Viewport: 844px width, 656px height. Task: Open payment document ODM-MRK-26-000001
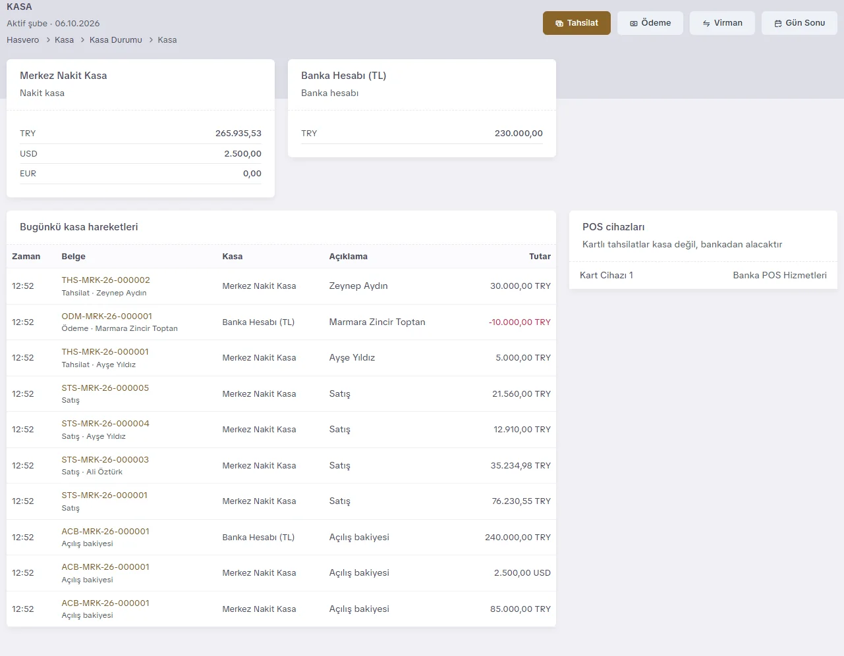[107, 316]
